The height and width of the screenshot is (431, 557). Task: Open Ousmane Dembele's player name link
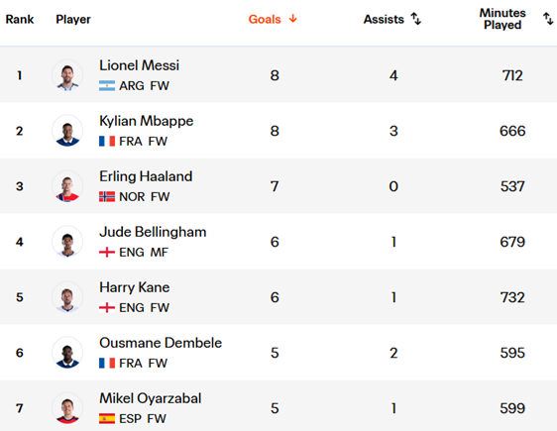161,343
